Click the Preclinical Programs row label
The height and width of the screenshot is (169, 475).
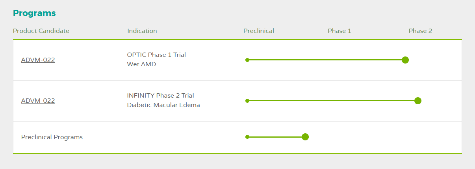[x=52, y=137]
